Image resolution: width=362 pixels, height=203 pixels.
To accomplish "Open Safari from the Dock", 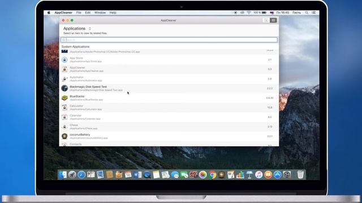I will [81, 175].
